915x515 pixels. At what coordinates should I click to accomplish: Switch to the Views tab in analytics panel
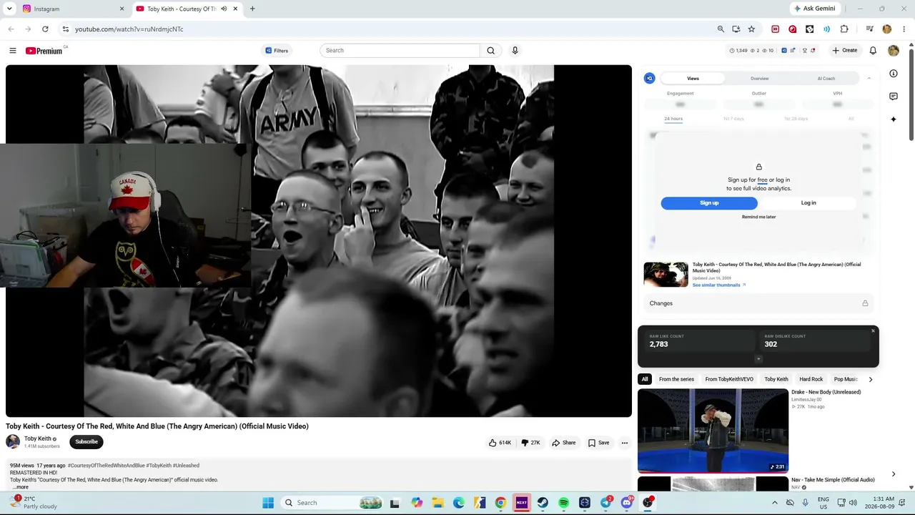coord(693,79)
